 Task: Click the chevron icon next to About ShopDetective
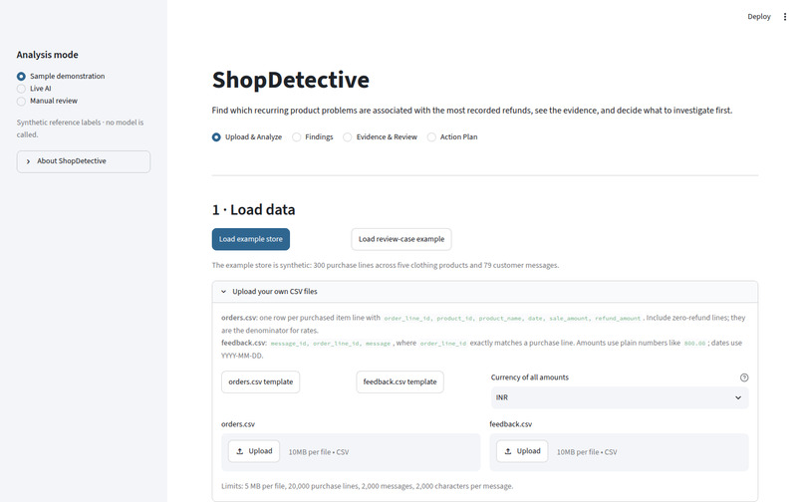28,161
